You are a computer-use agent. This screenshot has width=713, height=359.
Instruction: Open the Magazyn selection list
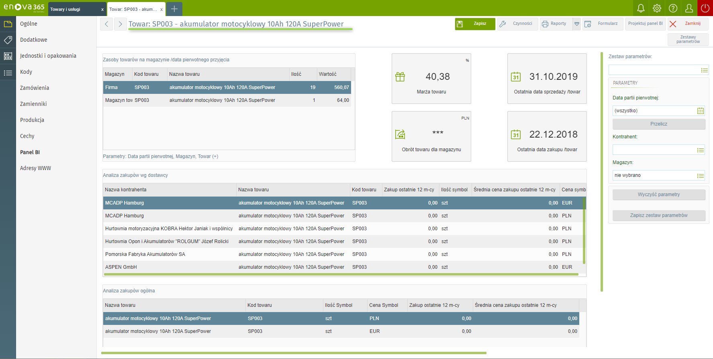pos(700,176)
